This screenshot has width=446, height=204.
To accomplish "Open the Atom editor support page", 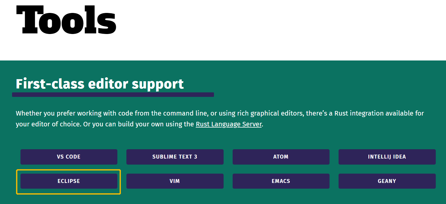I will coord(281,157).
